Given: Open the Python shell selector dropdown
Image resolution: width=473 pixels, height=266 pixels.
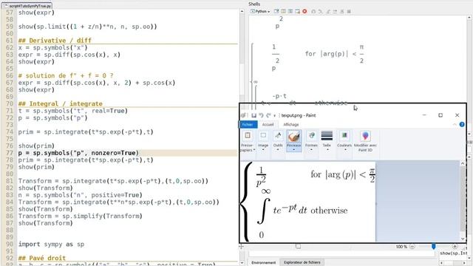Looking at the screenshot, I should (x=260, y=12).
